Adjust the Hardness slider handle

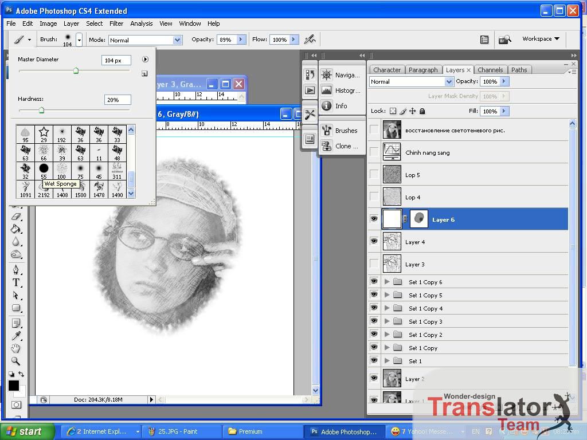tap(41, 110)
